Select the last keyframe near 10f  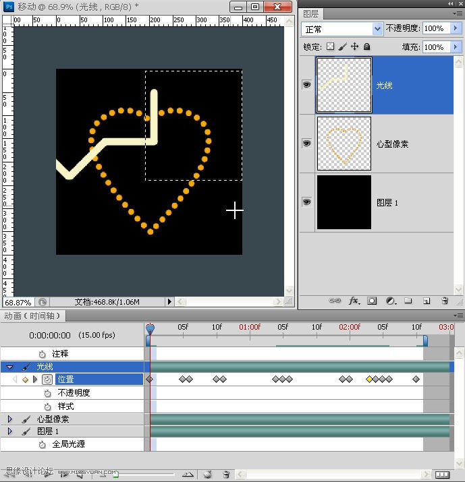tap(416, 380)
